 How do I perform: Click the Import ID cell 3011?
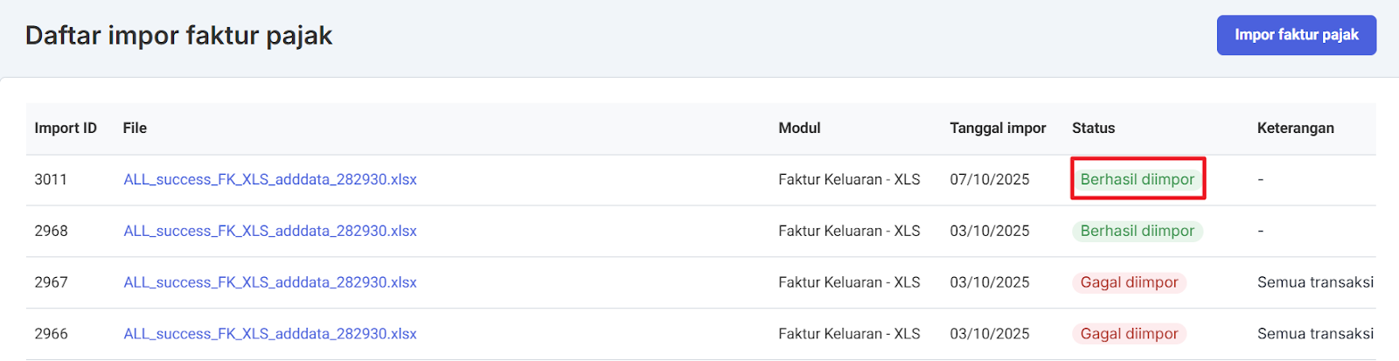coord(51,179)
